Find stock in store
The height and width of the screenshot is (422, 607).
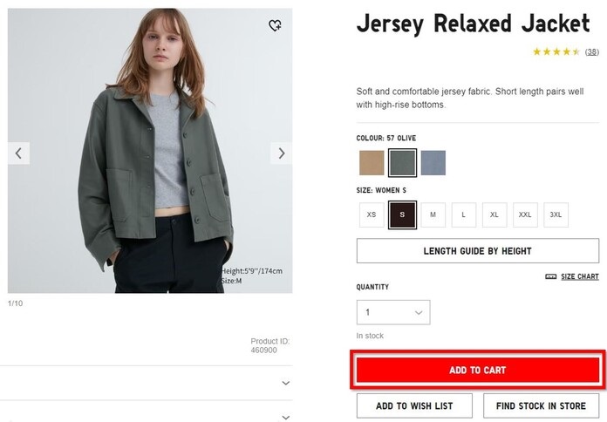[541, 406]
